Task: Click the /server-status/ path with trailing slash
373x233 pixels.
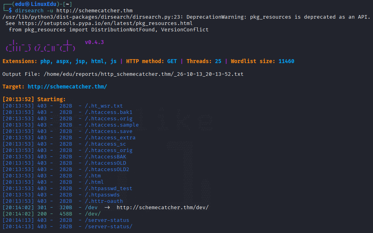Action: pos(108,227)
